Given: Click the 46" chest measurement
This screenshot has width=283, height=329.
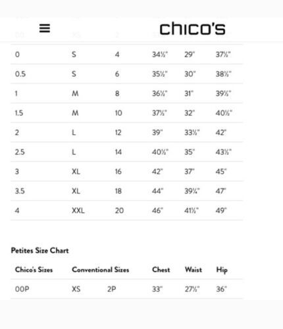Looking at the screenshot, I should [157, 211].
